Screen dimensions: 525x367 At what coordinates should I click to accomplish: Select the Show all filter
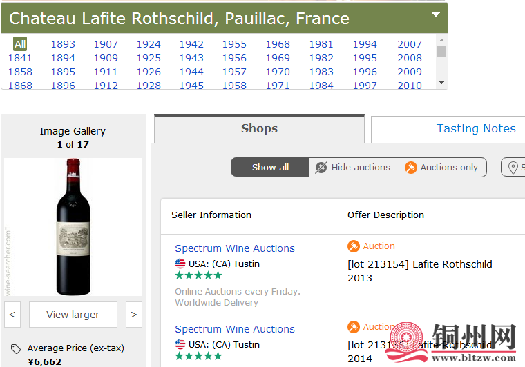tap(270, 167)
